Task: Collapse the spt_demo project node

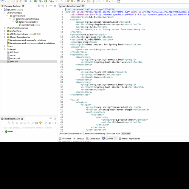Action: tap(2, 9)
